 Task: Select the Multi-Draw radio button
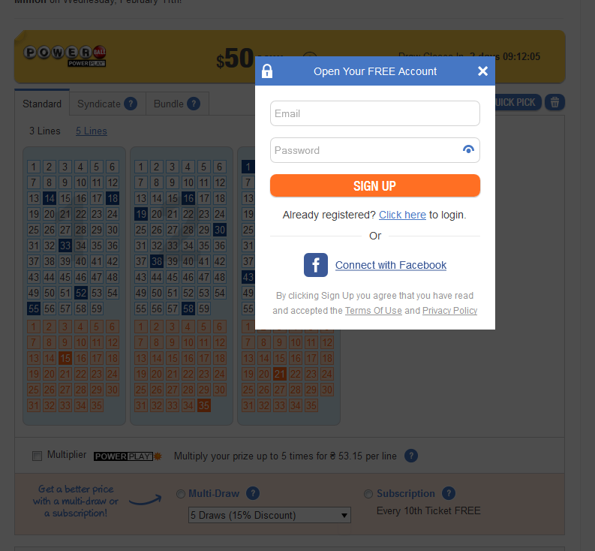coord(181,494)
